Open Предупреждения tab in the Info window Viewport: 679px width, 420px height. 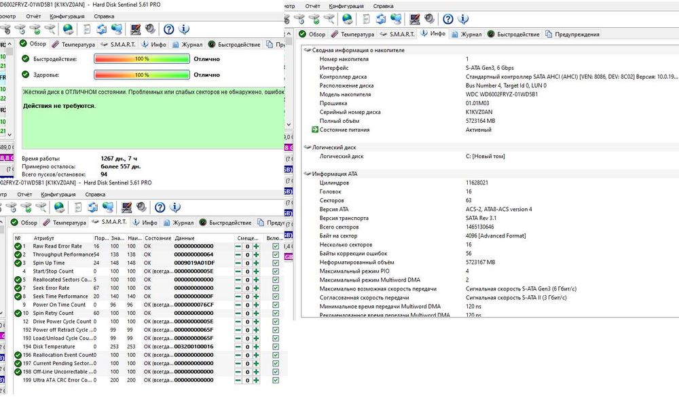pyautogui.click(x=572, y=34)
